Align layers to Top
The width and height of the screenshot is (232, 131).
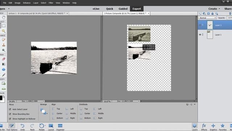[56, 109]
